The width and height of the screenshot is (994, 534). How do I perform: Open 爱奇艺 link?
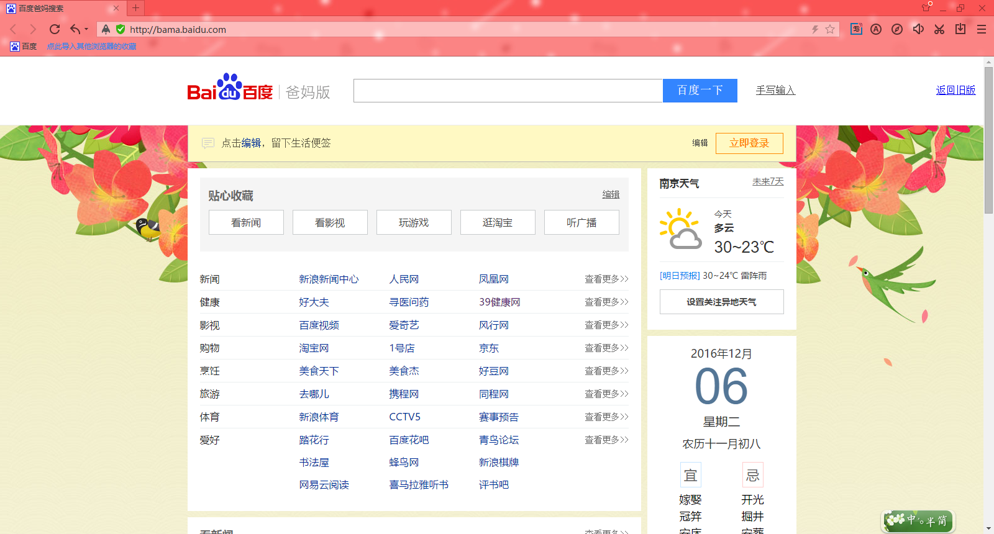(x=404, y=325)
